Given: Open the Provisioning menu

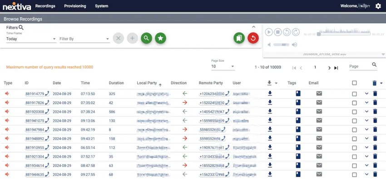Looking at the screenshot, I should coord(75,6).
